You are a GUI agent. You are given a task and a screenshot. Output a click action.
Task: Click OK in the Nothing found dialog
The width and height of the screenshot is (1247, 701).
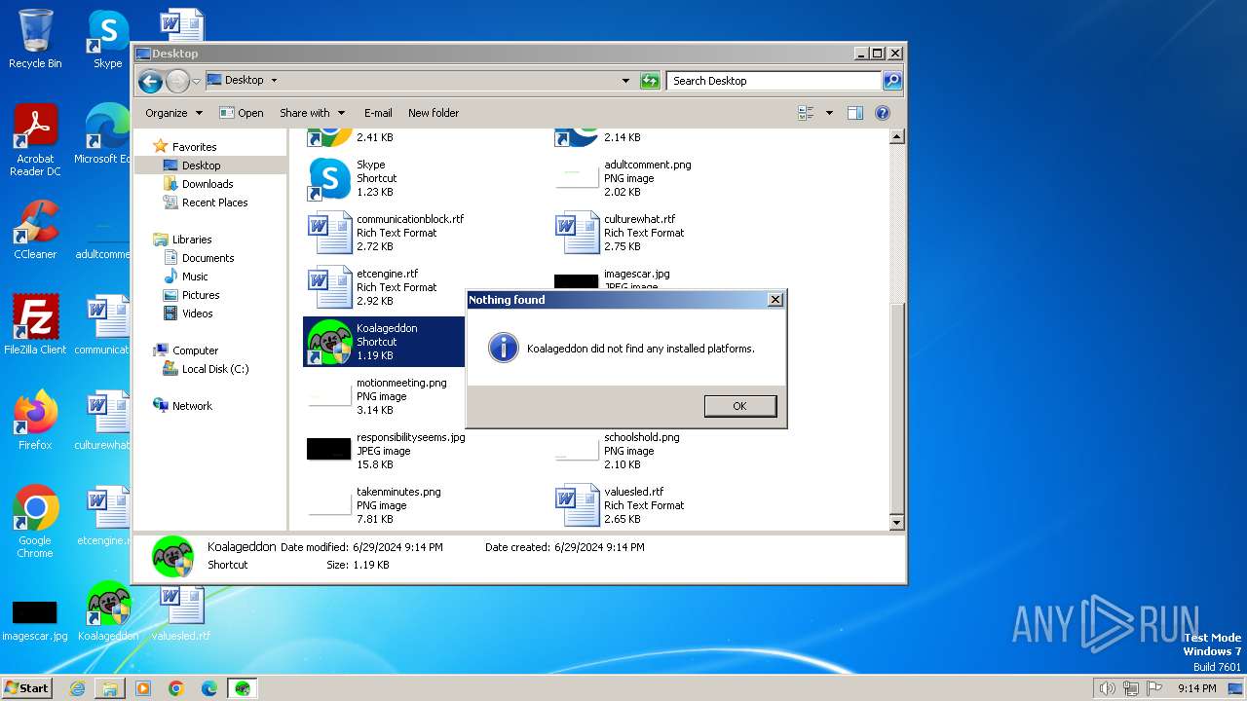(x=739, y=406)
